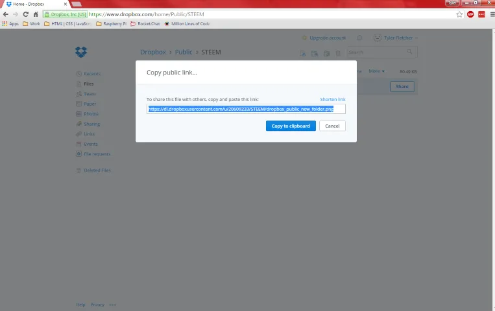
Task: Click the Dropbox, Inc secure site badge
Action: tap(65, 14)
